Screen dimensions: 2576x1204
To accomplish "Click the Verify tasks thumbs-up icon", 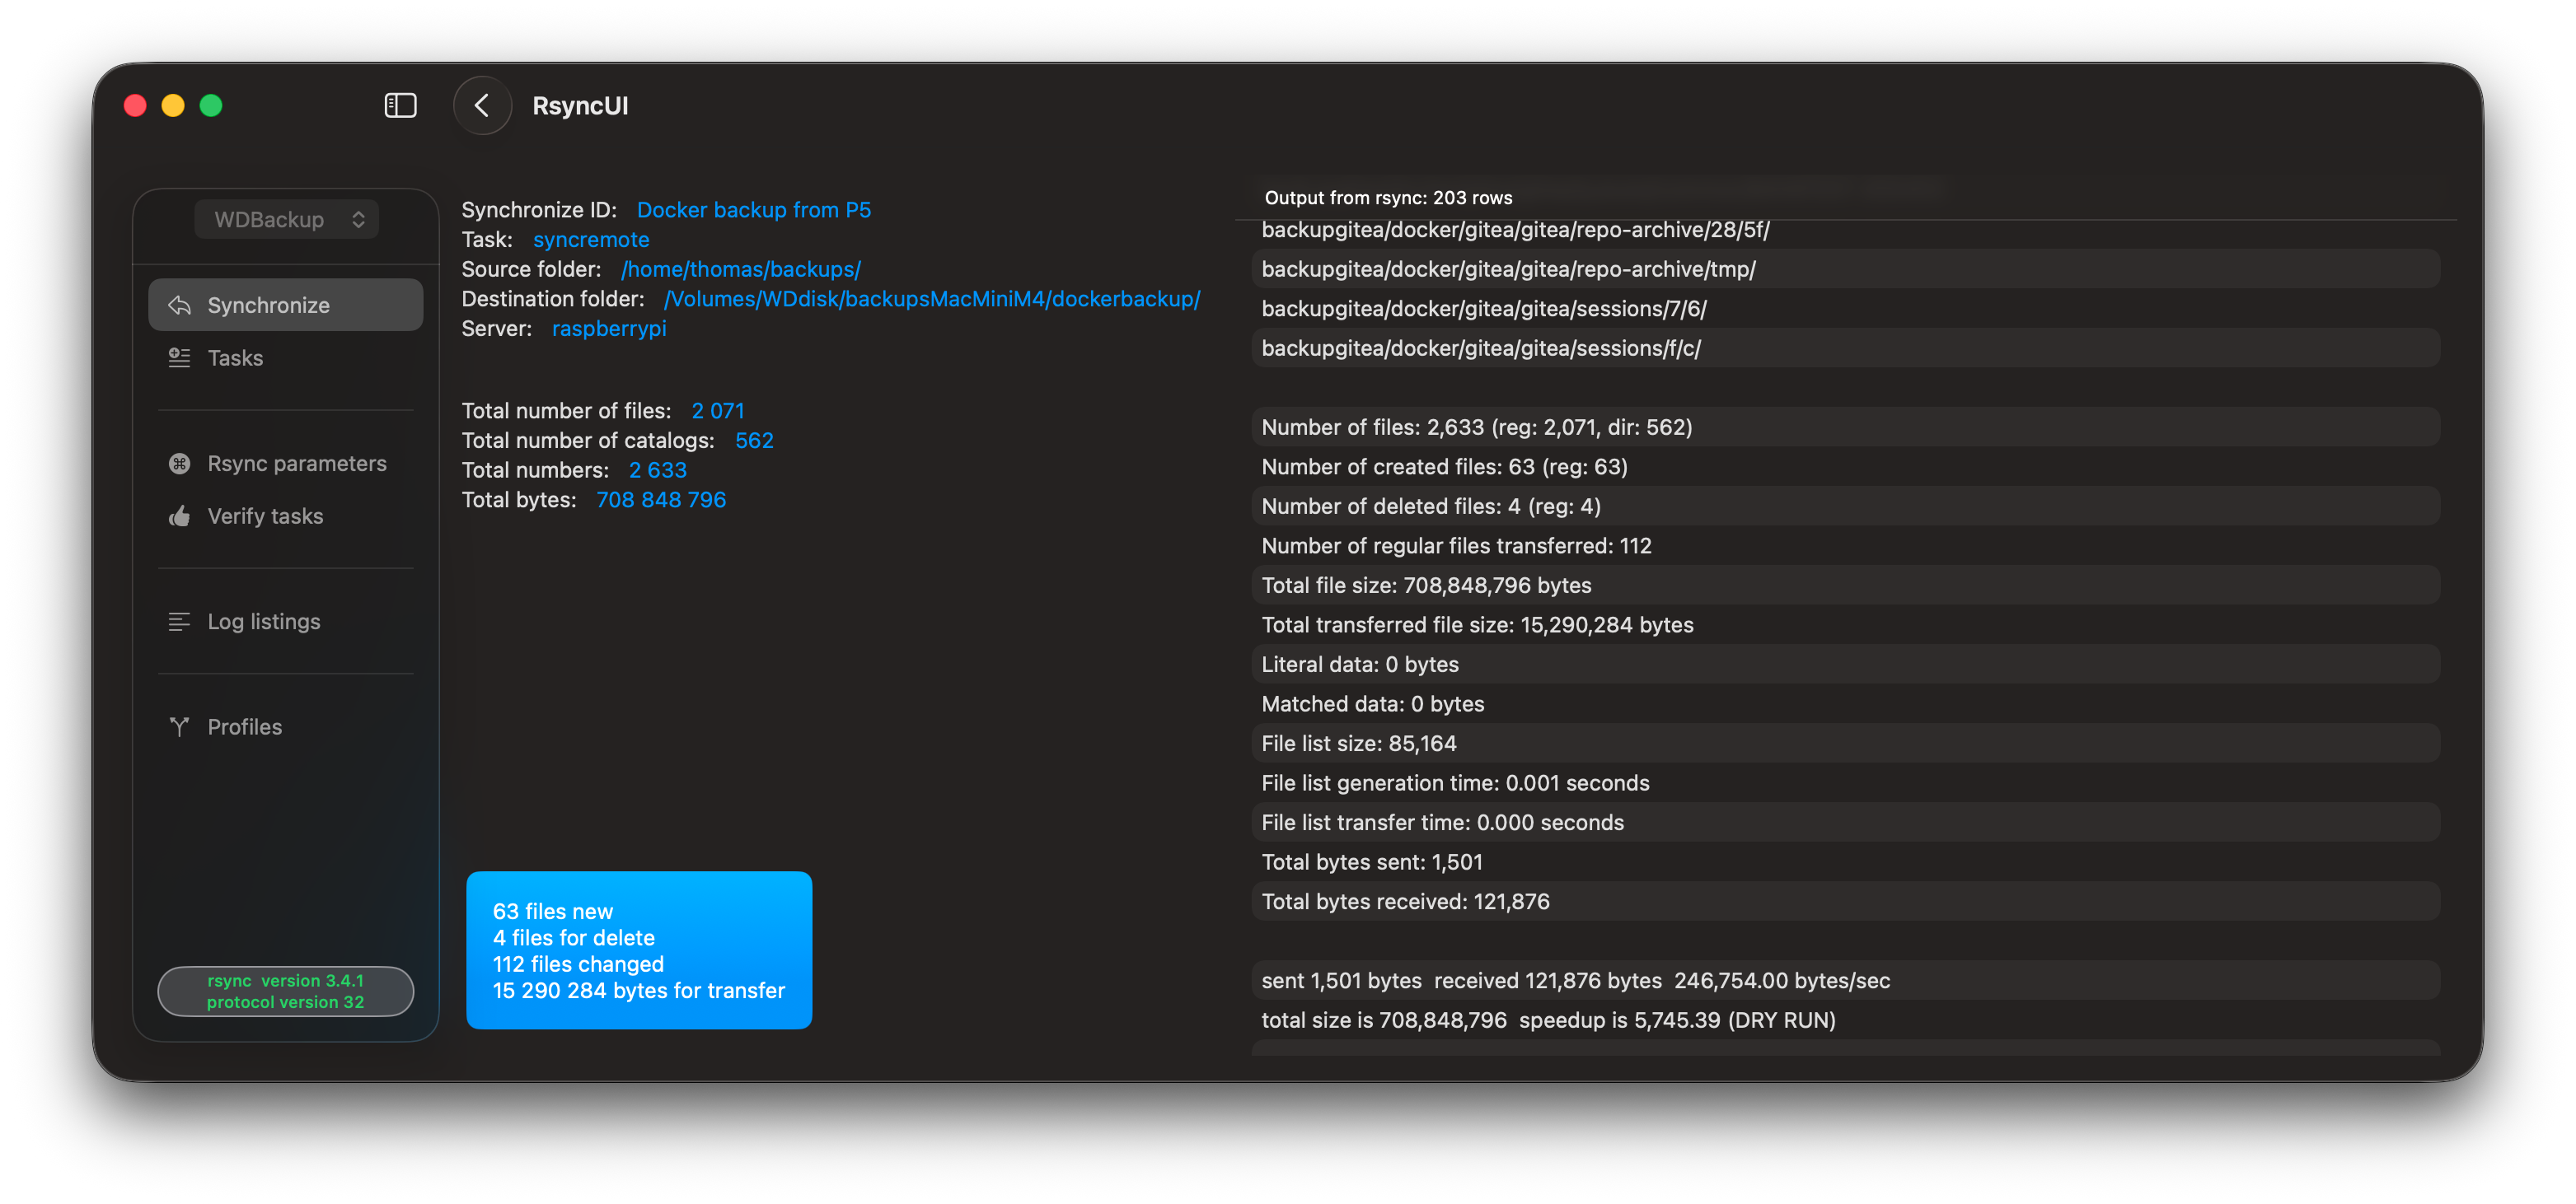I will 179,516.
